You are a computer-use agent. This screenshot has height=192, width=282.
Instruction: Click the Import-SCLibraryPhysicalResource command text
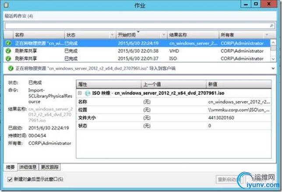click(x=50, y=96)
